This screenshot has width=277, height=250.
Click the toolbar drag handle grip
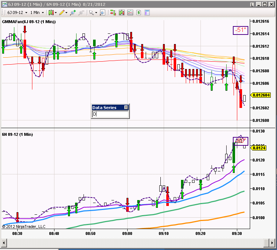click(x=2, y=12)
